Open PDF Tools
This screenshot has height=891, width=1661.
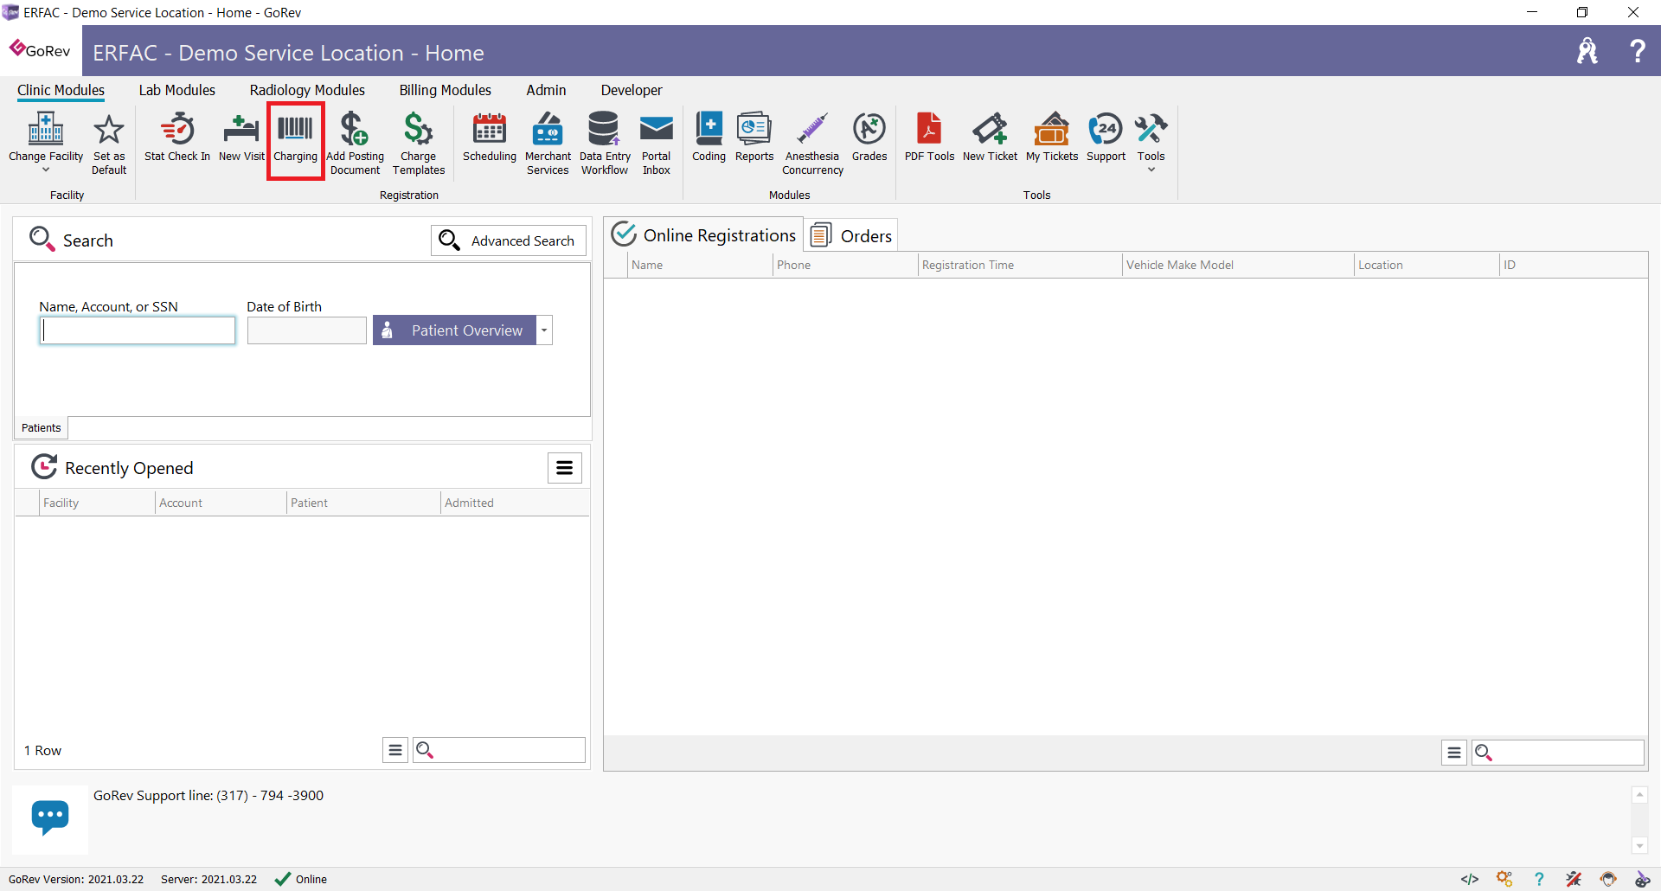click(x=929, y=137)
